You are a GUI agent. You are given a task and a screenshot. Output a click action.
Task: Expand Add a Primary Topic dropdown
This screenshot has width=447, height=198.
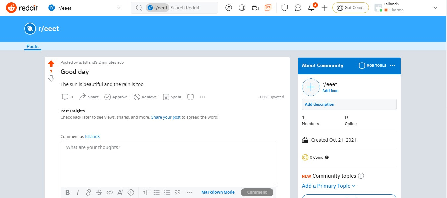[x=329, y=186]
